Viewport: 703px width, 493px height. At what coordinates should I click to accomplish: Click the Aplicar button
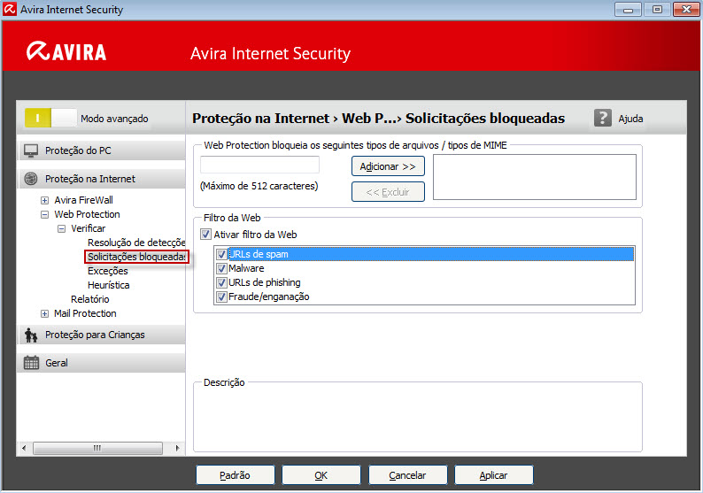494,475
